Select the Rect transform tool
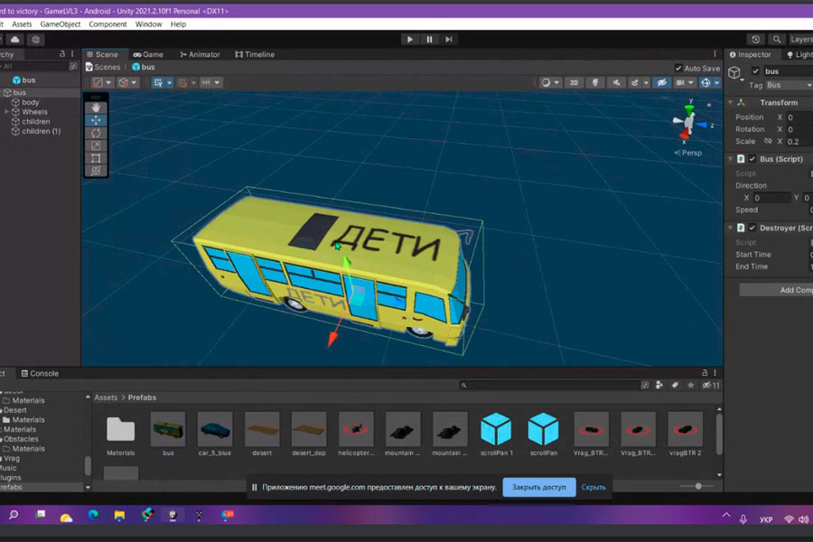The image size is (813, 542). pyautogui.click(x=97, y=158)
